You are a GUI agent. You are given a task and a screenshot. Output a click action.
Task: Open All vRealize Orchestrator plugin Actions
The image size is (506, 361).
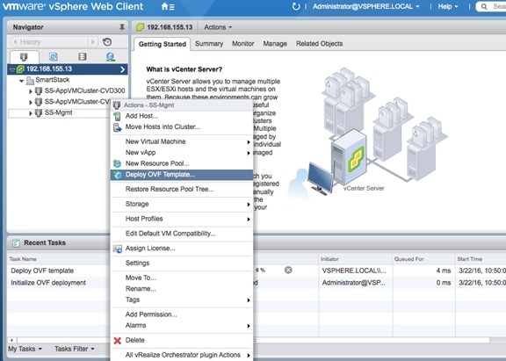coord(182,355)
